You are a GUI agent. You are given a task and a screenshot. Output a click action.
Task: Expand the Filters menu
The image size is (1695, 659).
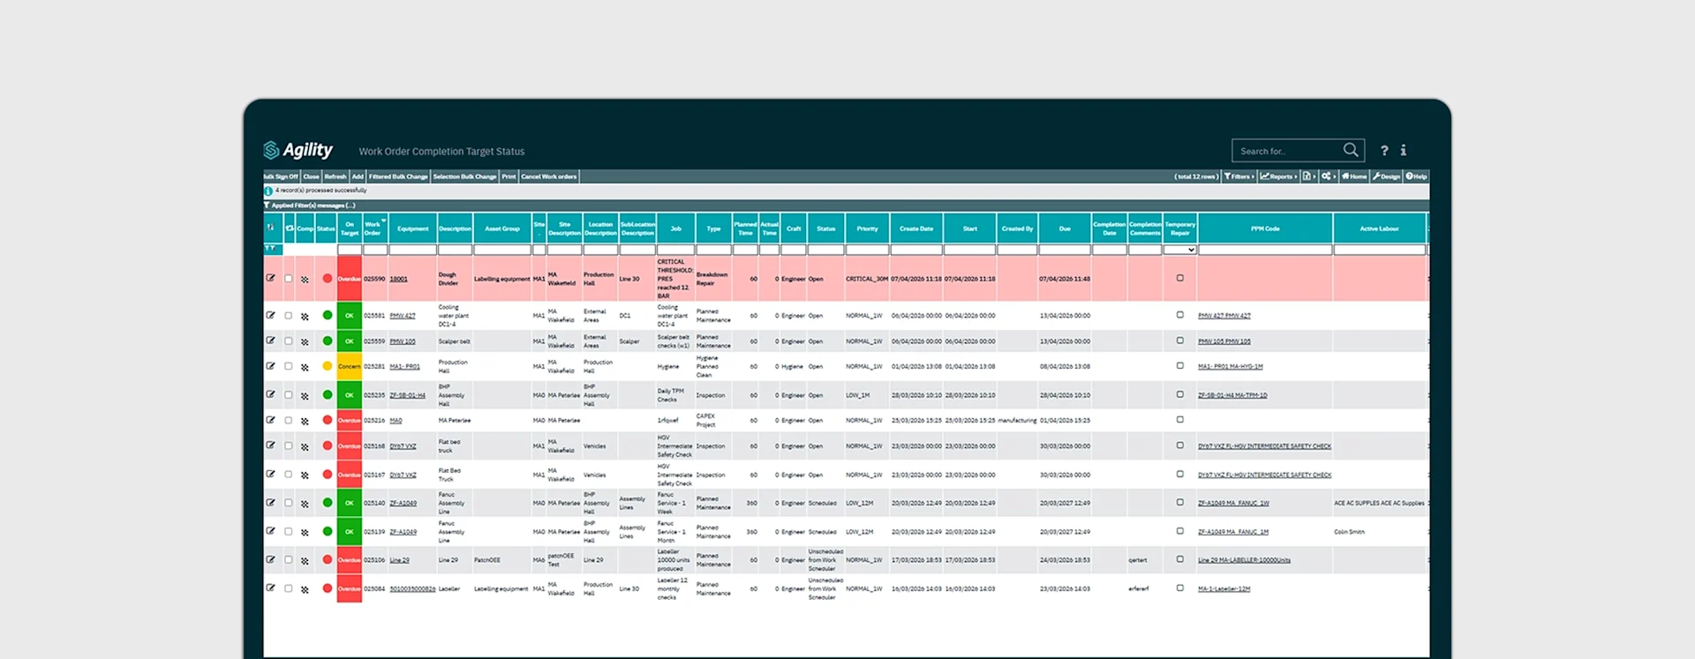(x=1239, y=176)
